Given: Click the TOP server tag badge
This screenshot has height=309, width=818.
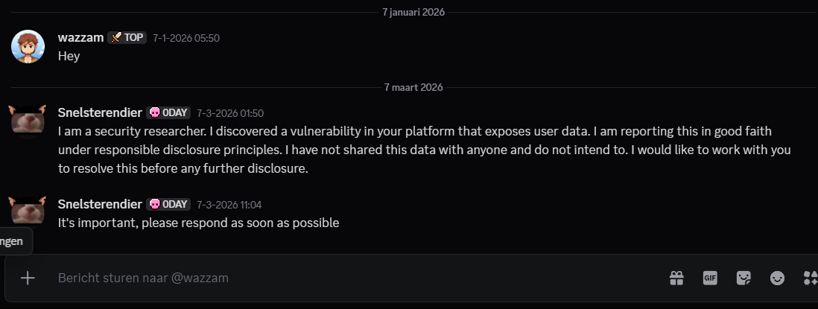Looking at the screenshot, I should [127, 37].
